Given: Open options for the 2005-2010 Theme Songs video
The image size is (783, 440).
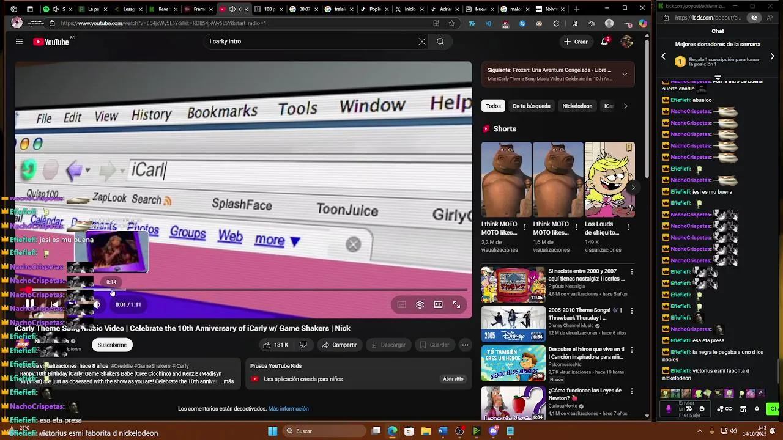Looking at the screenshot, I should (x=632, y=311).
